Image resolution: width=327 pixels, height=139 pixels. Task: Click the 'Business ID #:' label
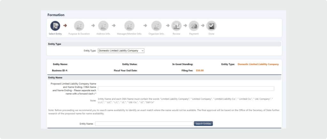click(60, 70)
